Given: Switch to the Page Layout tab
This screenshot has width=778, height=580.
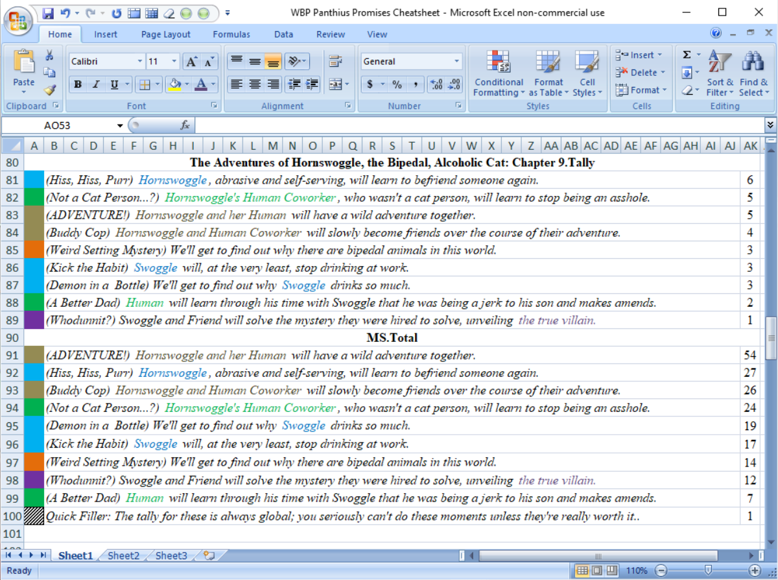Looking at the screenshot, I should (166, 34).
